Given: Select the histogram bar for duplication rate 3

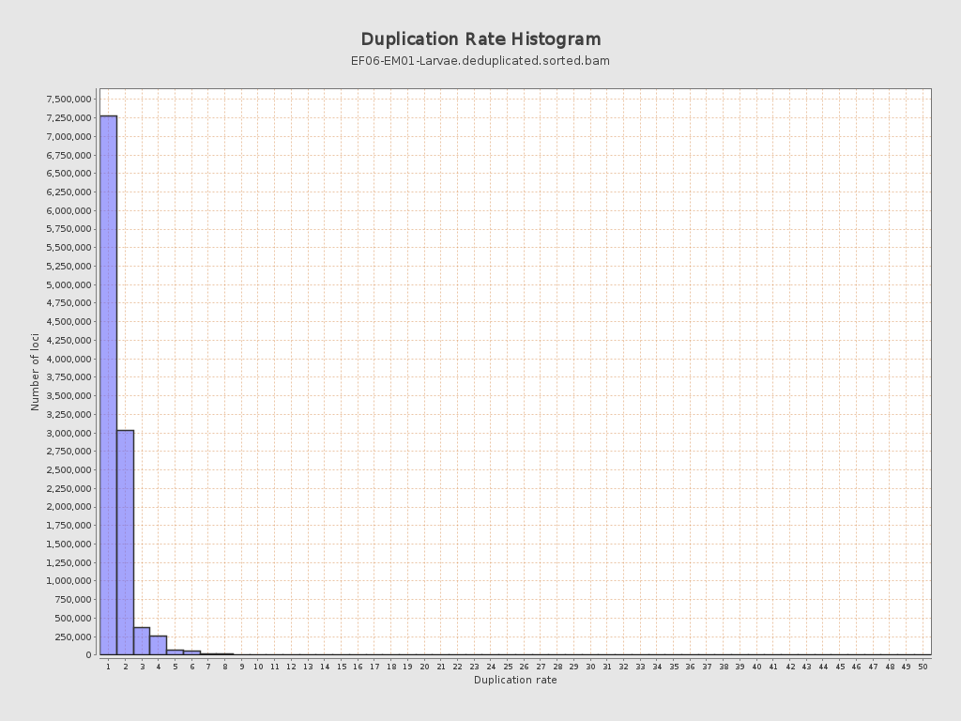Looking at the screenshot, I should point(142,640).
